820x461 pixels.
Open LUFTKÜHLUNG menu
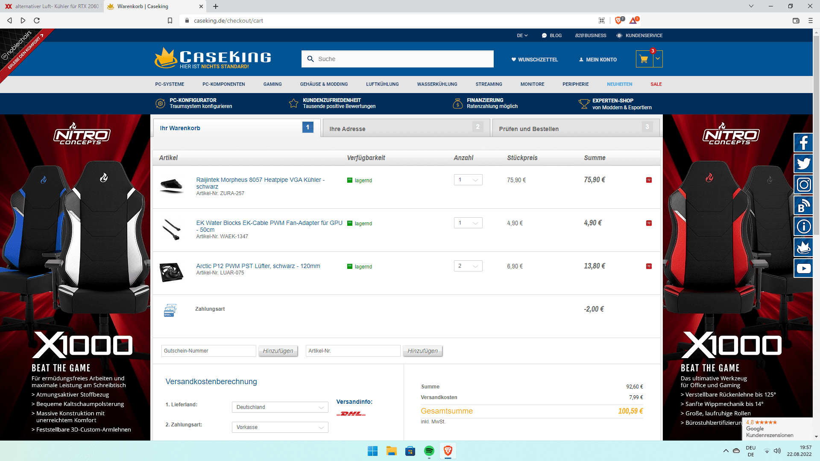(382, 84)
